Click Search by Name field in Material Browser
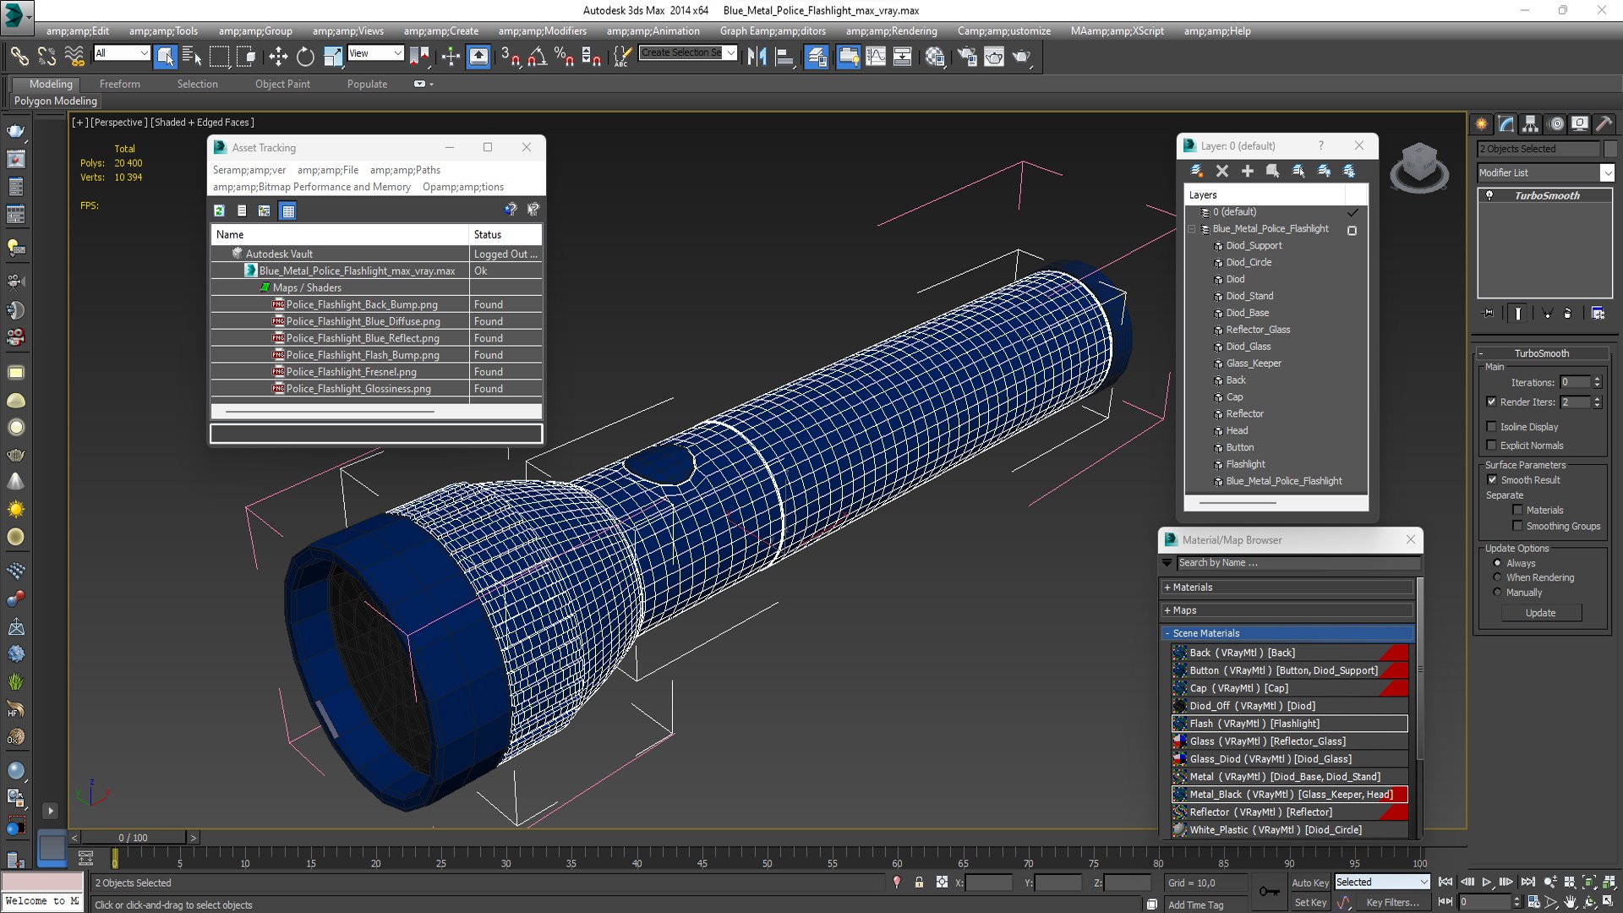Screen dimensions: 1623x913 1298,563
